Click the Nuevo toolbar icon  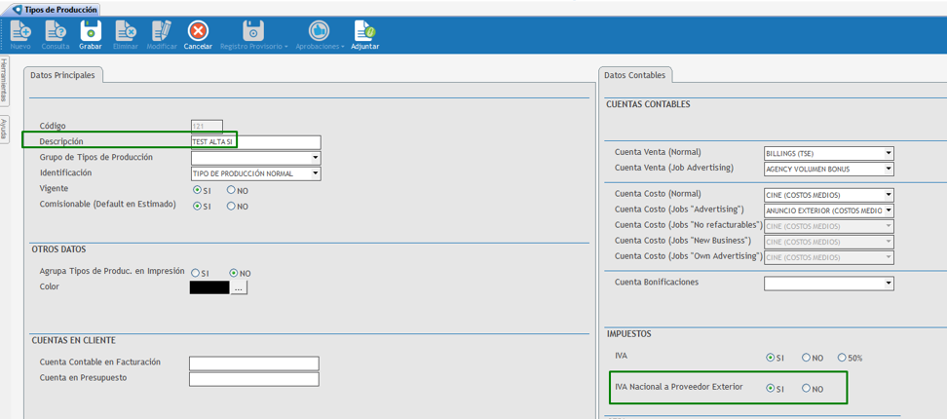pos(20,31)
